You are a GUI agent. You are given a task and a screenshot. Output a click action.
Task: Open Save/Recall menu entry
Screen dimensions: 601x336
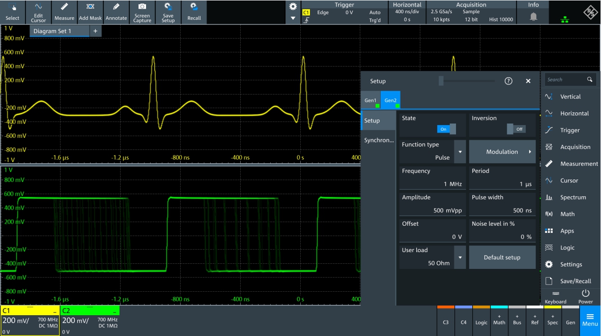570,281
